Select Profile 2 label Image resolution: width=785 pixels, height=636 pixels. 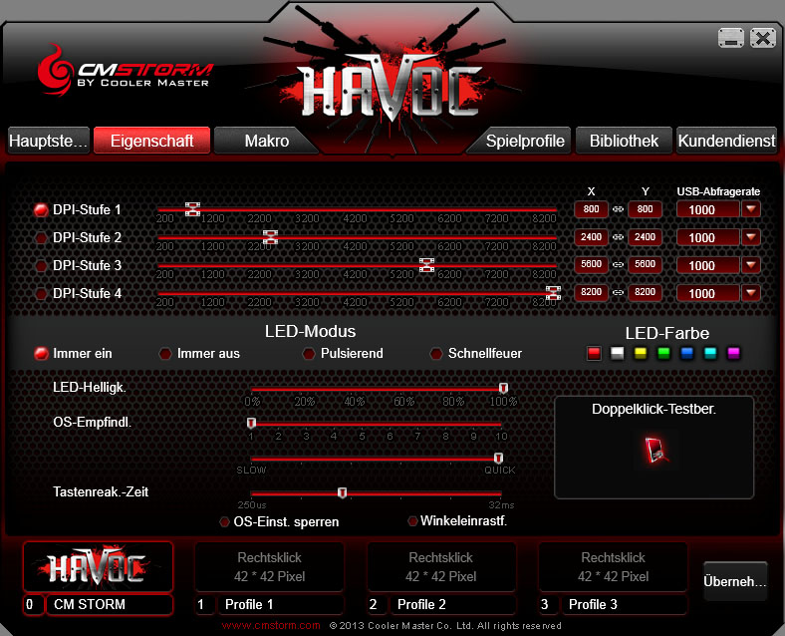tap(452, 604)
